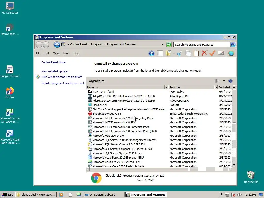Sort by the Name column header
Screen dimensions: 264x198
[x=126, y=87]
